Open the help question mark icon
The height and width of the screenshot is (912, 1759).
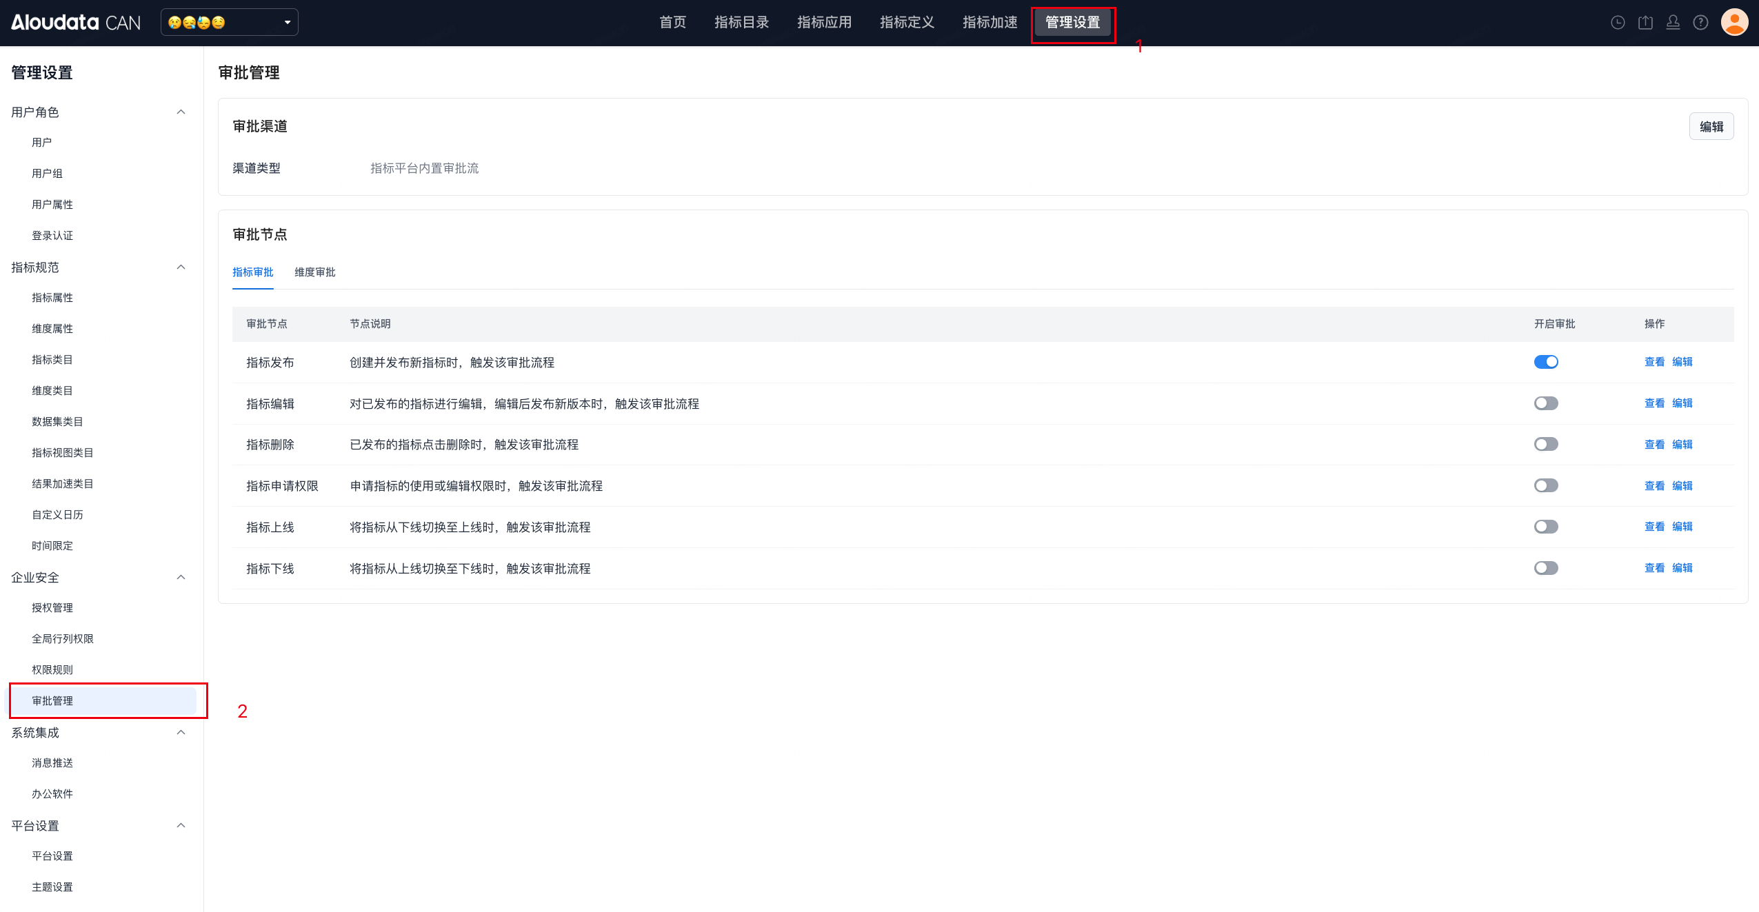[1700, 23]
